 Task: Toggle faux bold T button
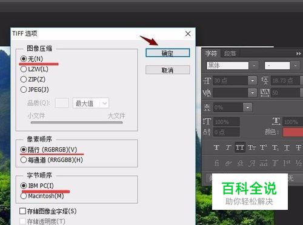(216, 147)
